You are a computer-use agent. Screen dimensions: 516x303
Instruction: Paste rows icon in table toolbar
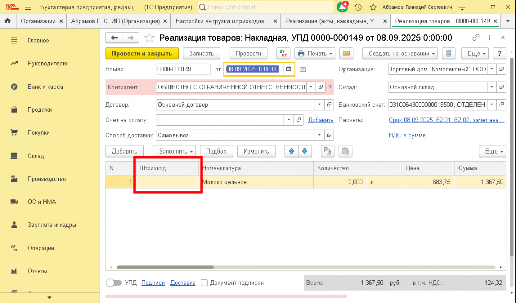(x=345, y=151)
